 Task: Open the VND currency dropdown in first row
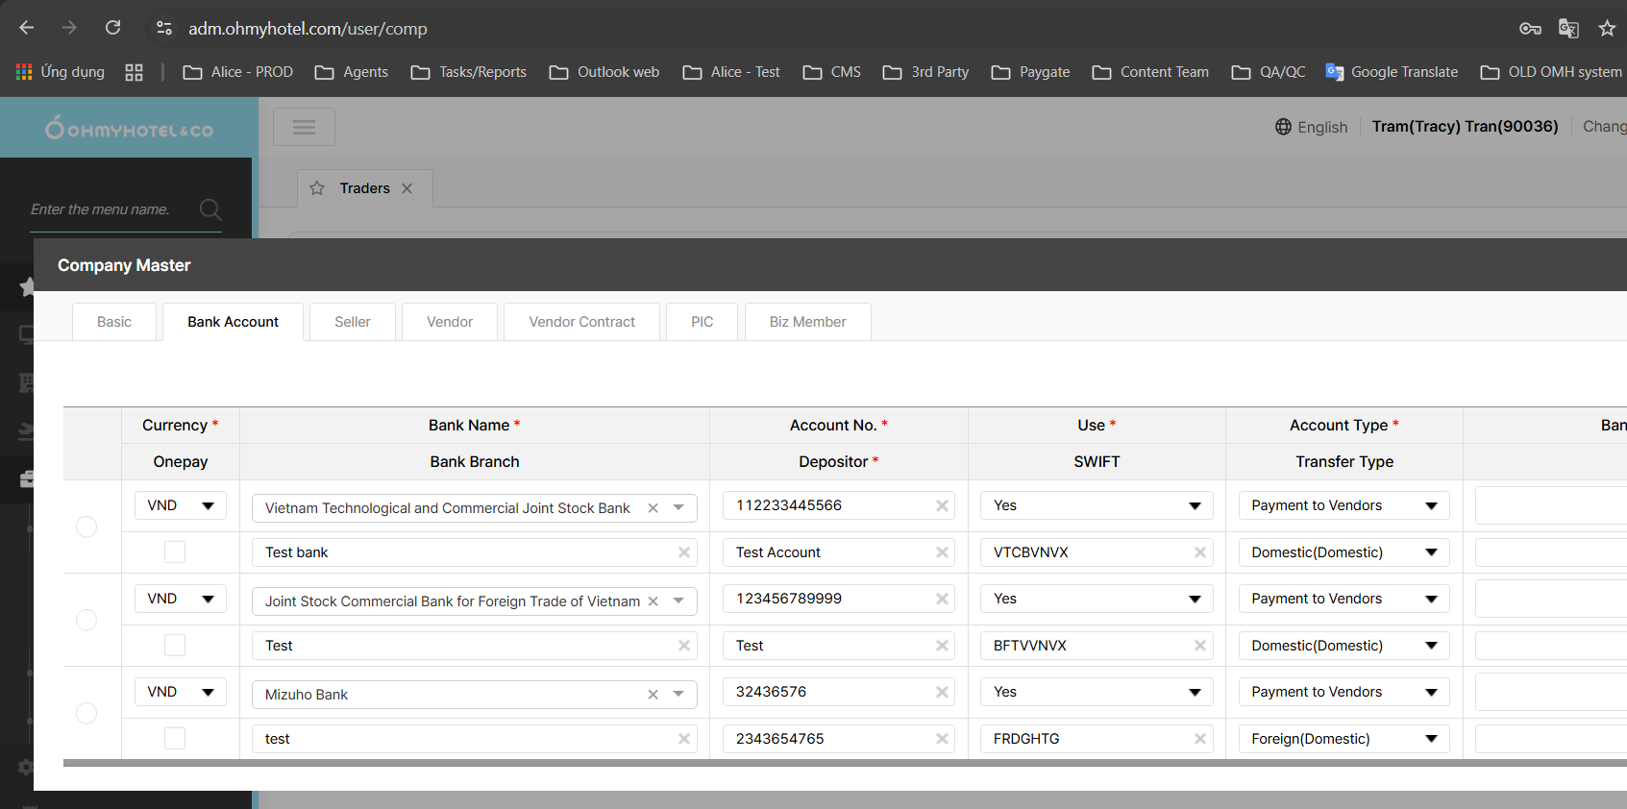point(181,505)
